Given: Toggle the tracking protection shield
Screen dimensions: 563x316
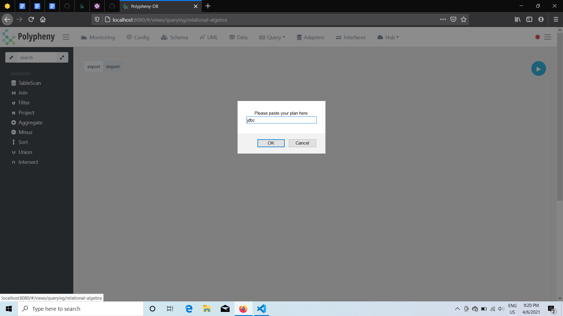Looking at the screenshot, I should (97, 19).
